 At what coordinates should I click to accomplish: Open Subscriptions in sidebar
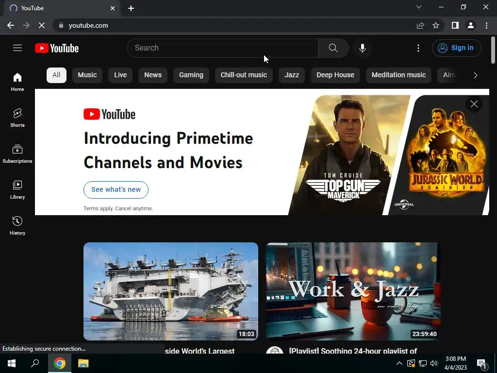click(17, 154)
